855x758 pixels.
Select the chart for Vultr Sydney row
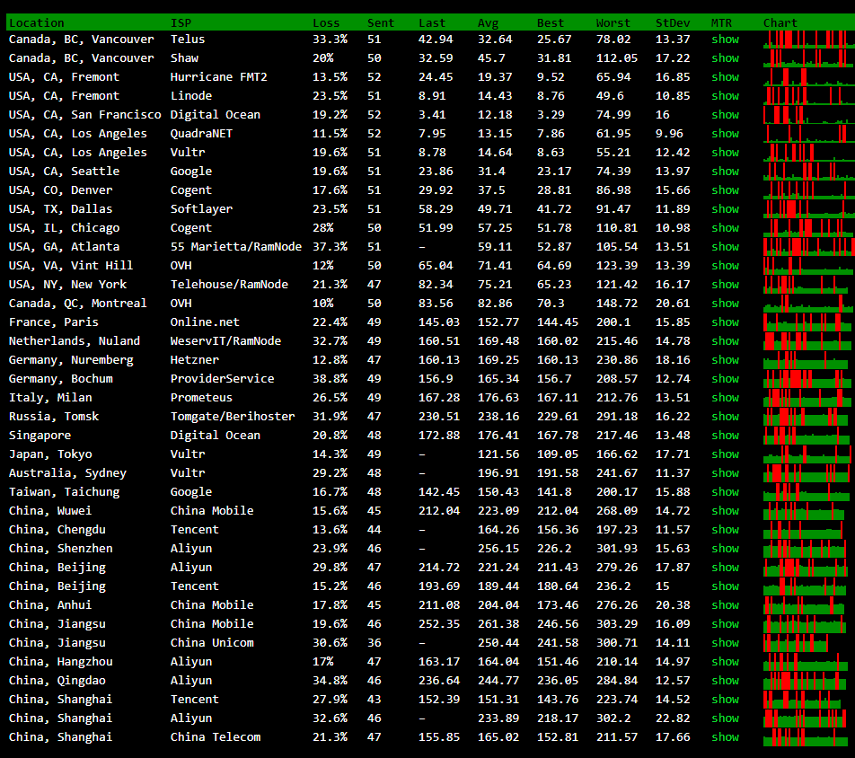click(x=807, y=473)
